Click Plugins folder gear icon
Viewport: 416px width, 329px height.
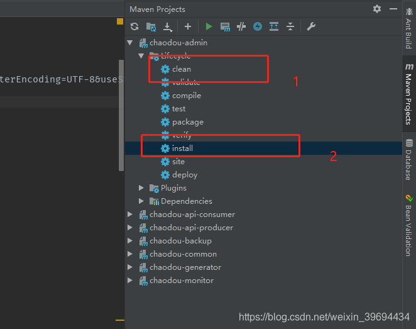coord(154,188)
